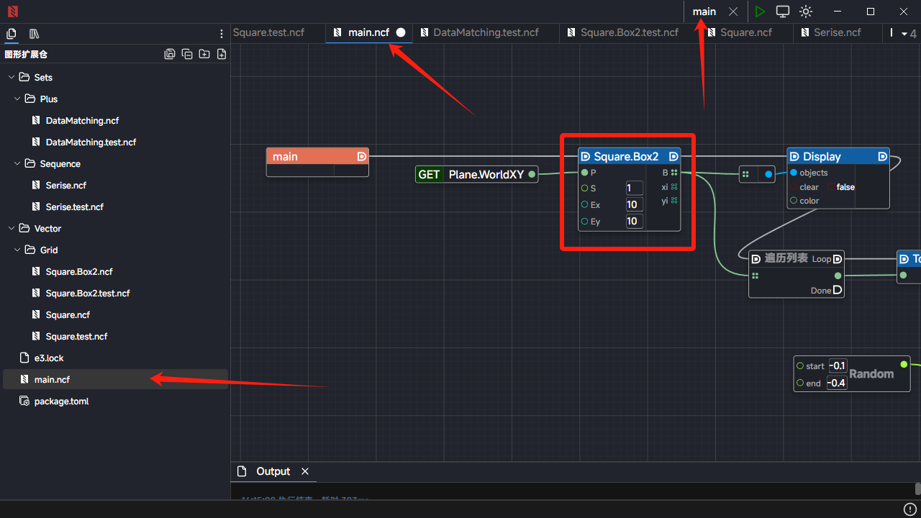
Task: Click the S input port on the Square.Box2 node
Action: [x=584, y=188]
